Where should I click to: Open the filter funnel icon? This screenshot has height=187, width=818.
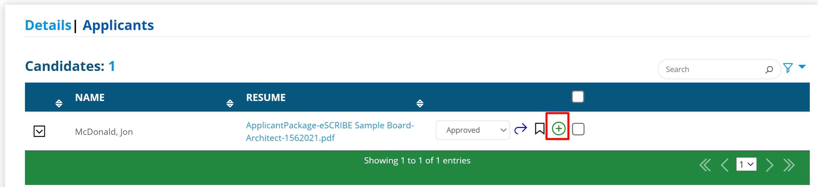pos(788,68)
